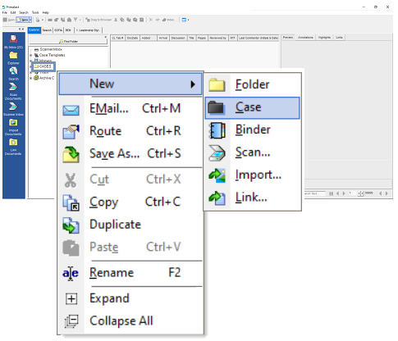398x341 pixels.
Task: Click the Collapse All minus box icon
Action: tap(71, 321)
